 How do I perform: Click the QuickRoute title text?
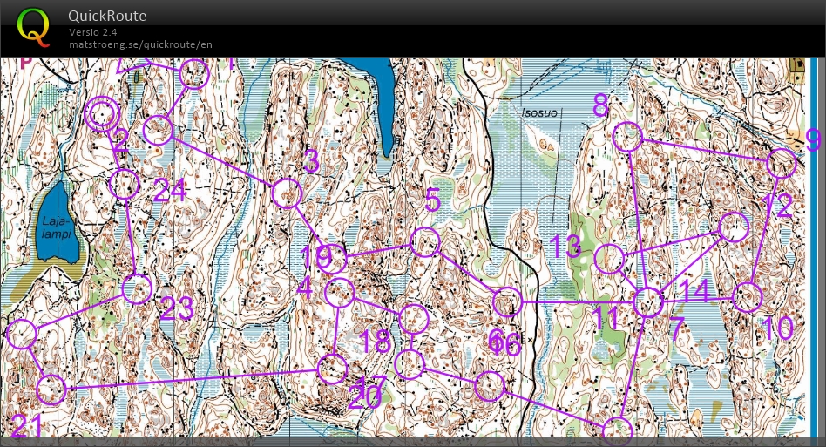pyautogui.click(x=107, y=16)
